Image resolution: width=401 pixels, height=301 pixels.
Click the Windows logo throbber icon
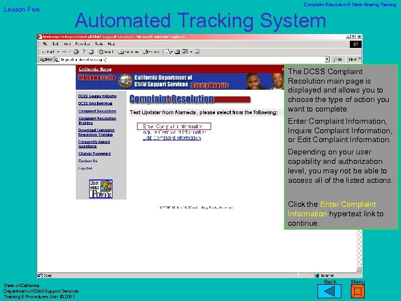pyautogui.click(x=355, y=44)
